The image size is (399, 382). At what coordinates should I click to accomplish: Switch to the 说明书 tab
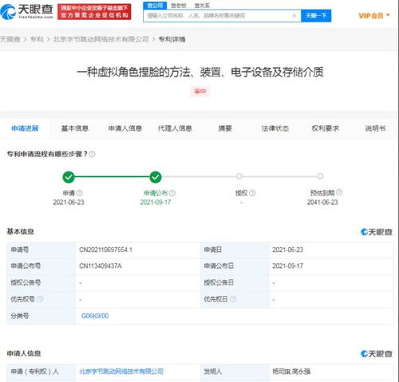(375, 128)
